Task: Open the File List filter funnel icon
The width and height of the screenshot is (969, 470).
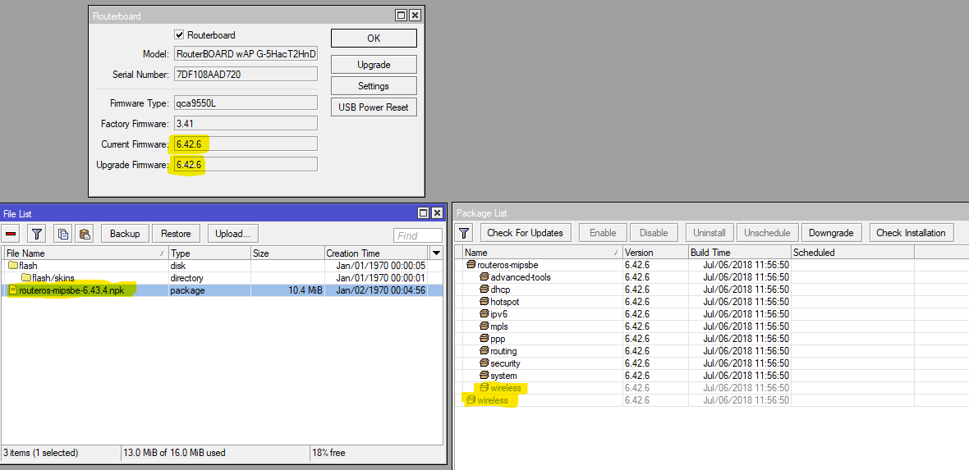Action: point(37,234)
